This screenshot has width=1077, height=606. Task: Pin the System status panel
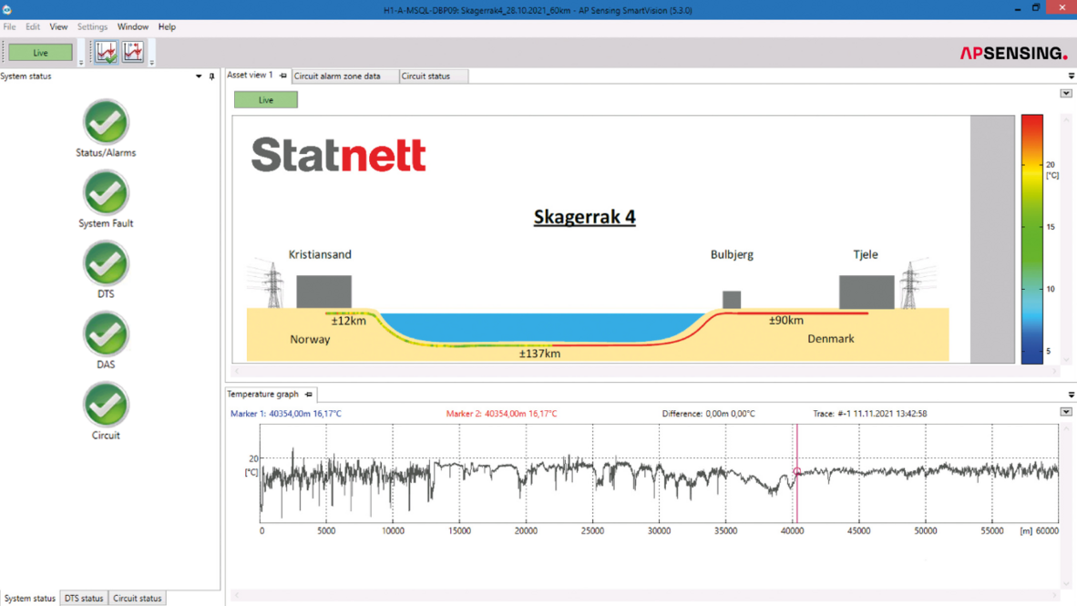point(211,77)
